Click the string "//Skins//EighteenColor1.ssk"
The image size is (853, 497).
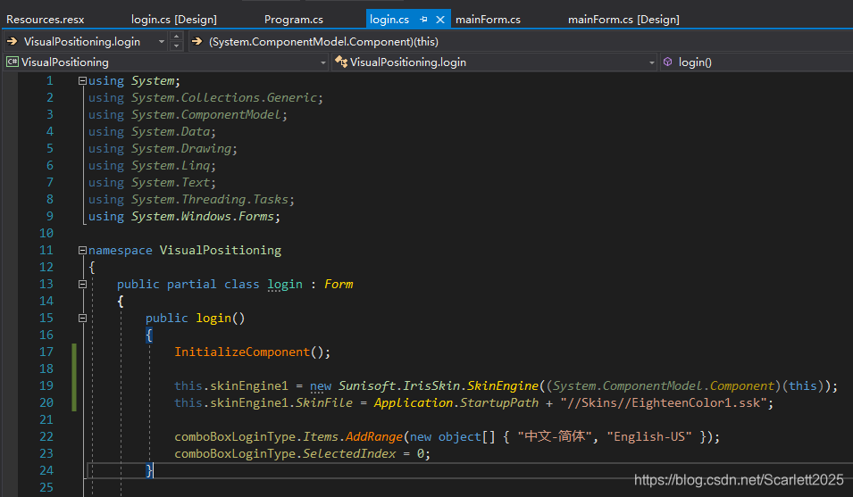pos(663,402)
